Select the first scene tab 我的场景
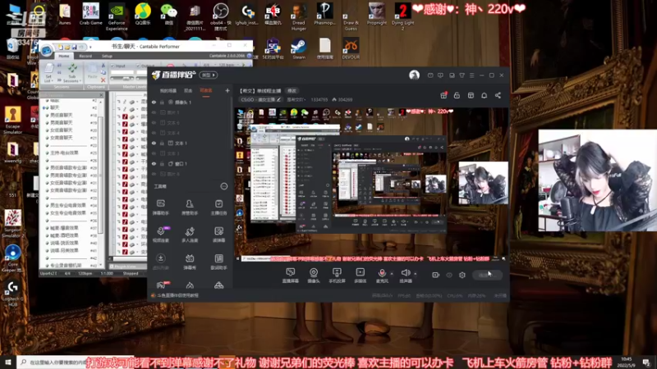The height and width of the screenshot is (369, 657). click(168, 91)
